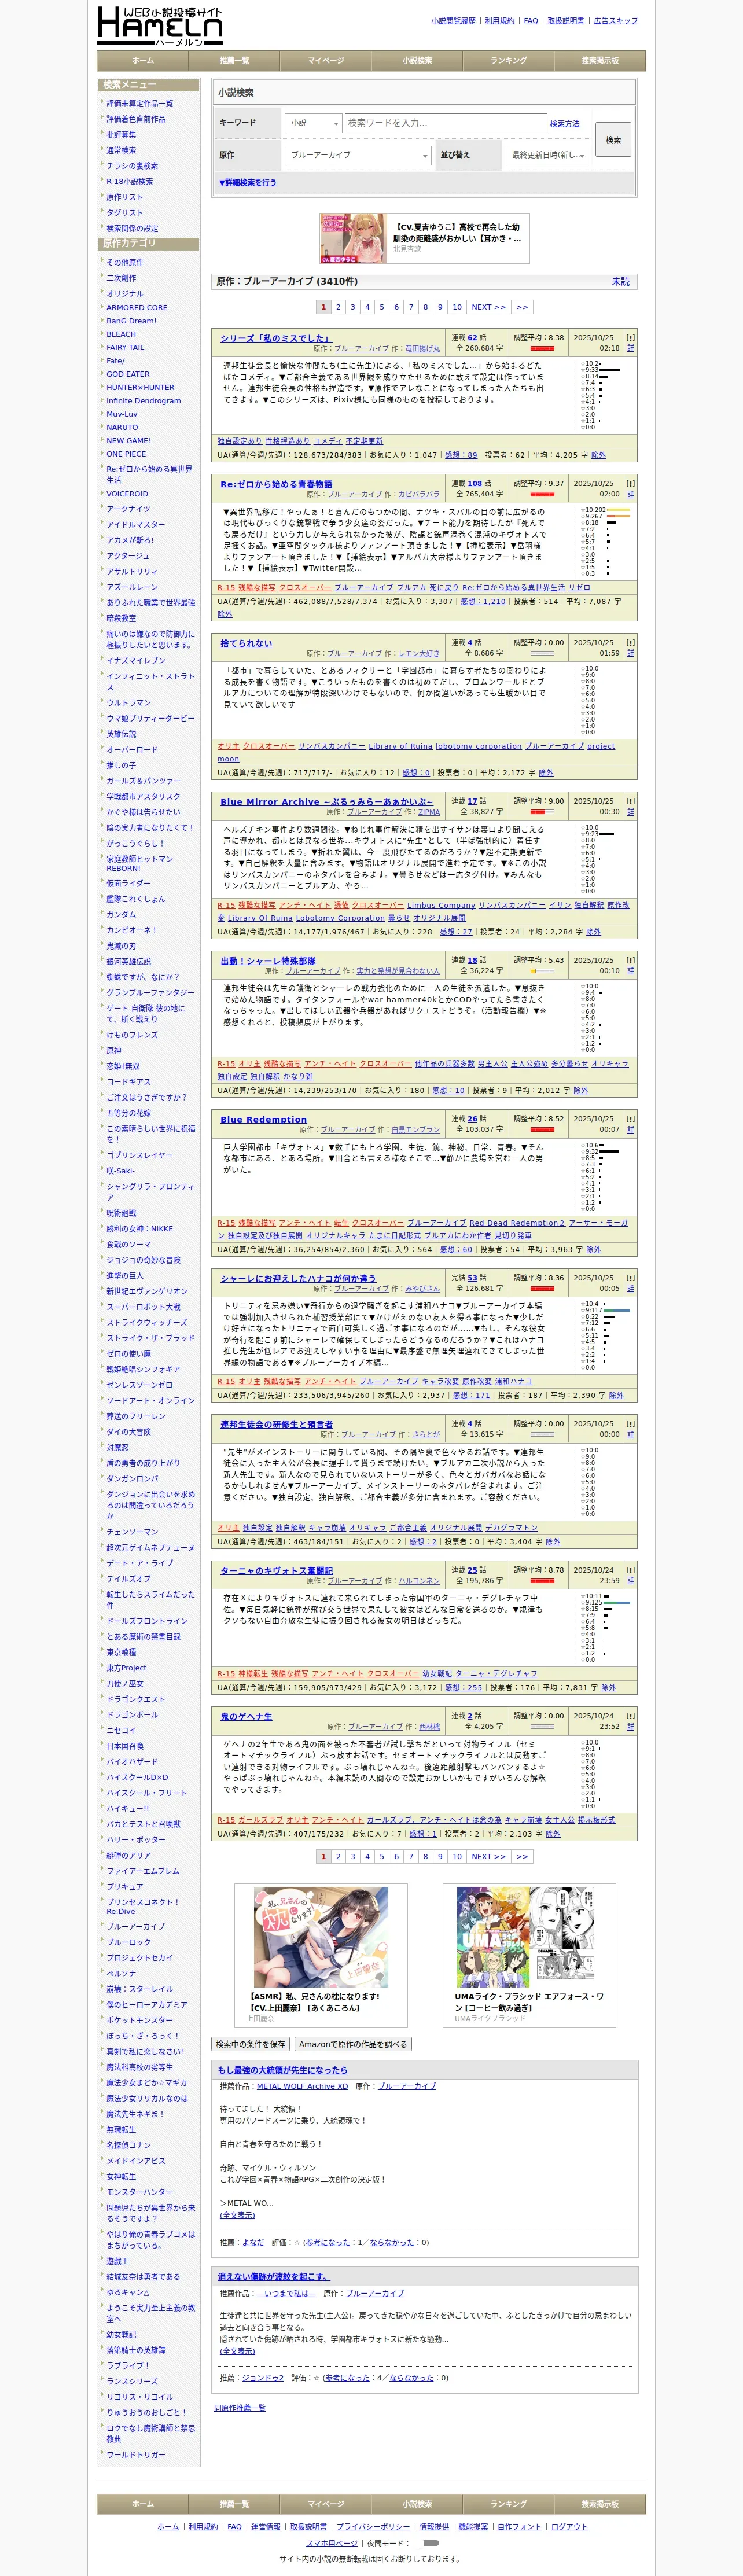Click the 検索 submit button
743x2576 pixels.
click(x=613, y=140)
